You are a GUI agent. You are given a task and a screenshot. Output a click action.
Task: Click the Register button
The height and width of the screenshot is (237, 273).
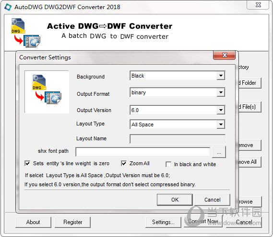(x=72, y=222)
